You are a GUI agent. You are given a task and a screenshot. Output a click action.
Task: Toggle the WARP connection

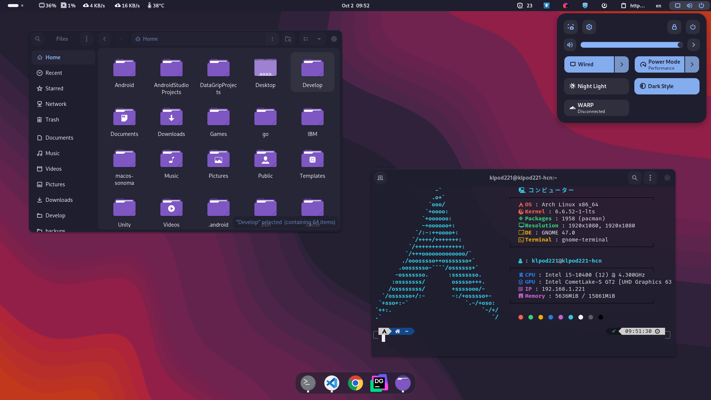coord(597,108)
